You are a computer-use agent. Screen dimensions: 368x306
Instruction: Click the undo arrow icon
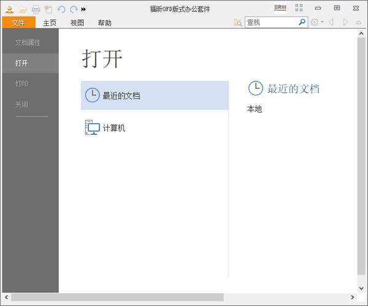click(61, 9)
